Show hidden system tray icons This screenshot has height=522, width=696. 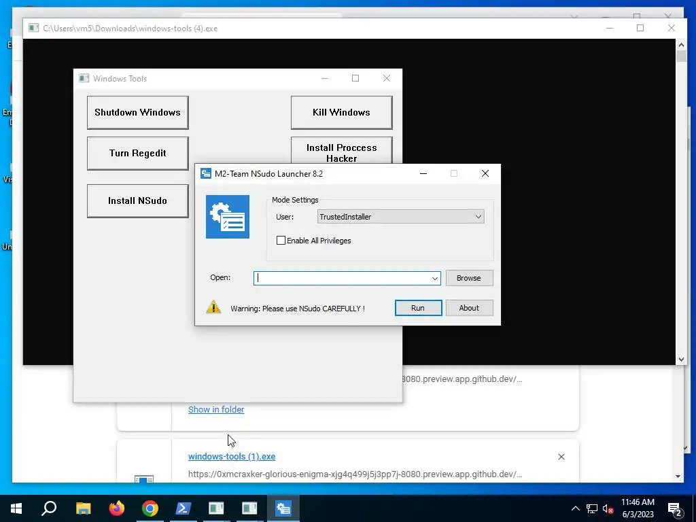575,508
